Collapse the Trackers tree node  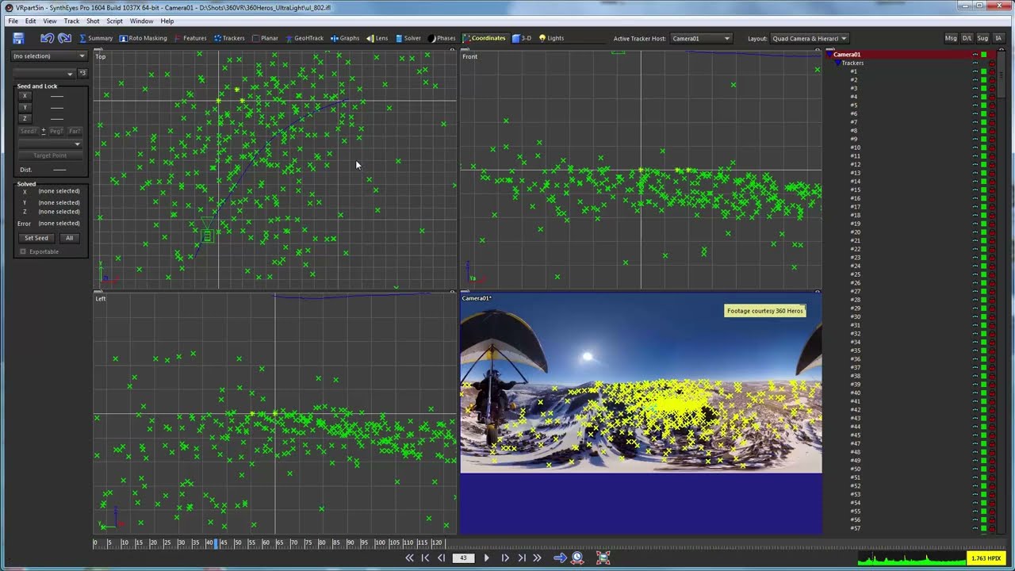pyautogui.click(x=837, y=63)
